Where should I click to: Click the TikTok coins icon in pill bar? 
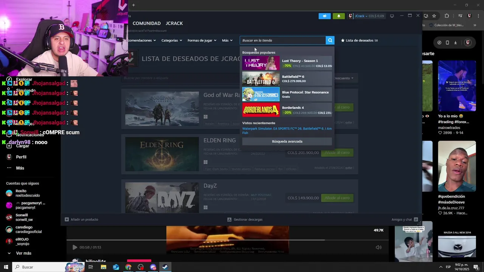click(x=439, y=43)
